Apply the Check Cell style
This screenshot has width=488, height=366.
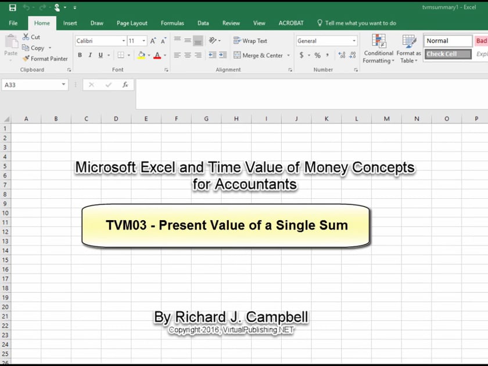coord(448,54)
